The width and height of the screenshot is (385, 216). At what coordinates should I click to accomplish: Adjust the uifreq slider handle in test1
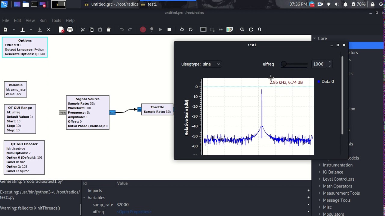click(284, 64)
